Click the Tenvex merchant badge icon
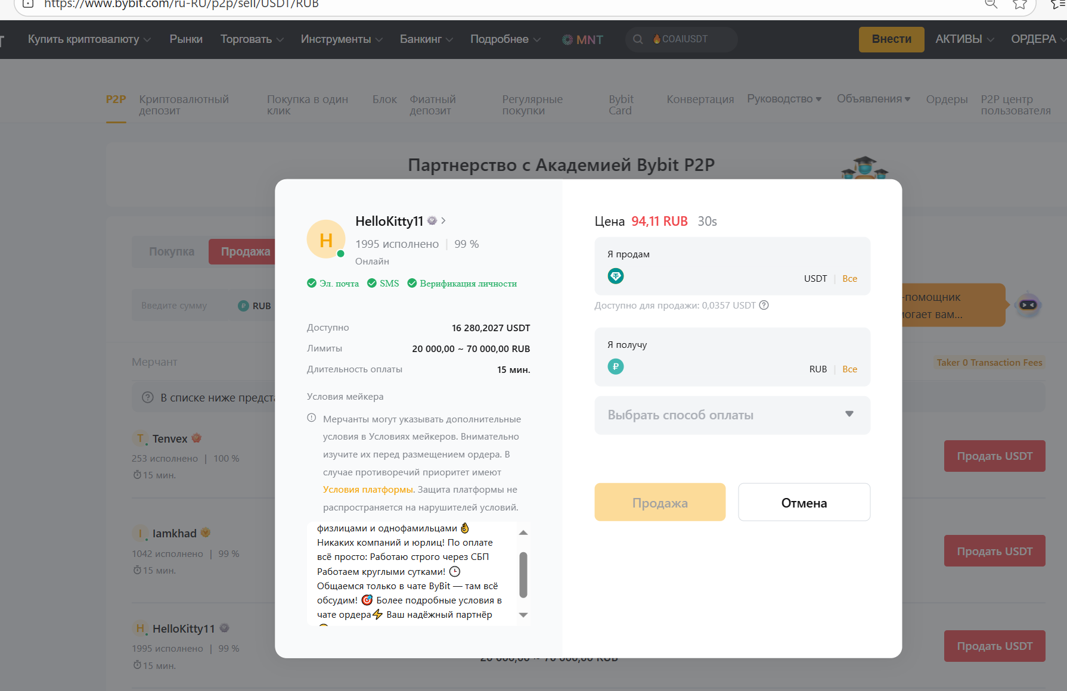The height and width of the screenshot is (691, 1067). coord(196,438)
